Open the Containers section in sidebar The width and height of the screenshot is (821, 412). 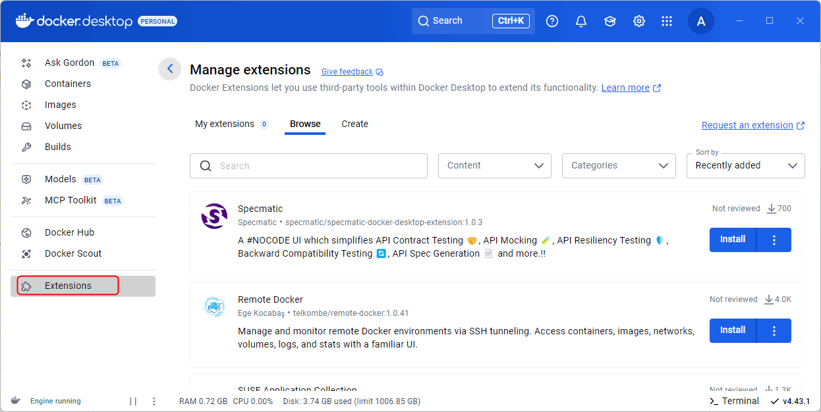[x=68, y=84]
